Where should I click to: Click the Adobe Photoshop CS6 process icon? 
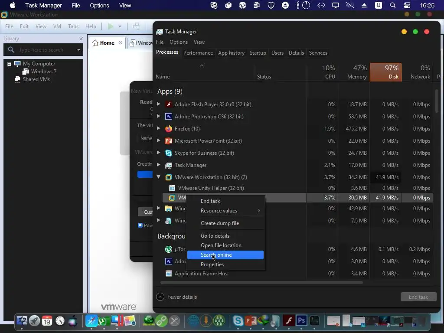pyautogui.click(x=169, y=117)
